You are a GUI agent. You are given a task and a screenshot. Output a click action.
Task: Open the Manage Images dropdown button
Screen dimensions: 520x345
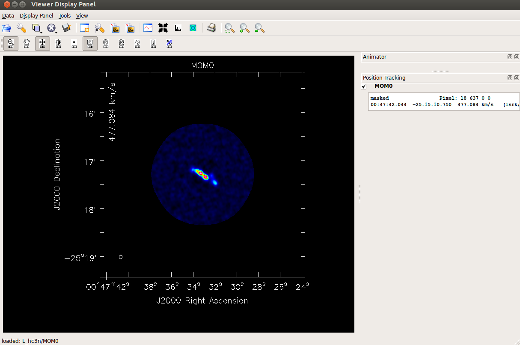click(37, 28)
